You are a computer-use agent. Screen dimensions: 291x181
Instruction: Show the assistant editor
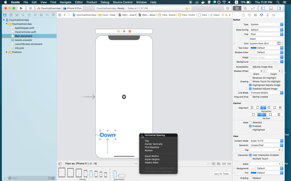point(245,8)
